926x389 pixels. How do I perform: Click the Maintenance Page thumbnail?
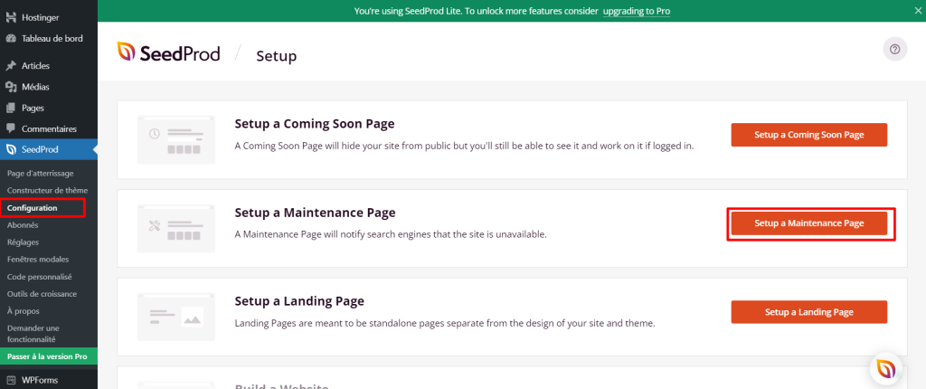coord(176,228)
